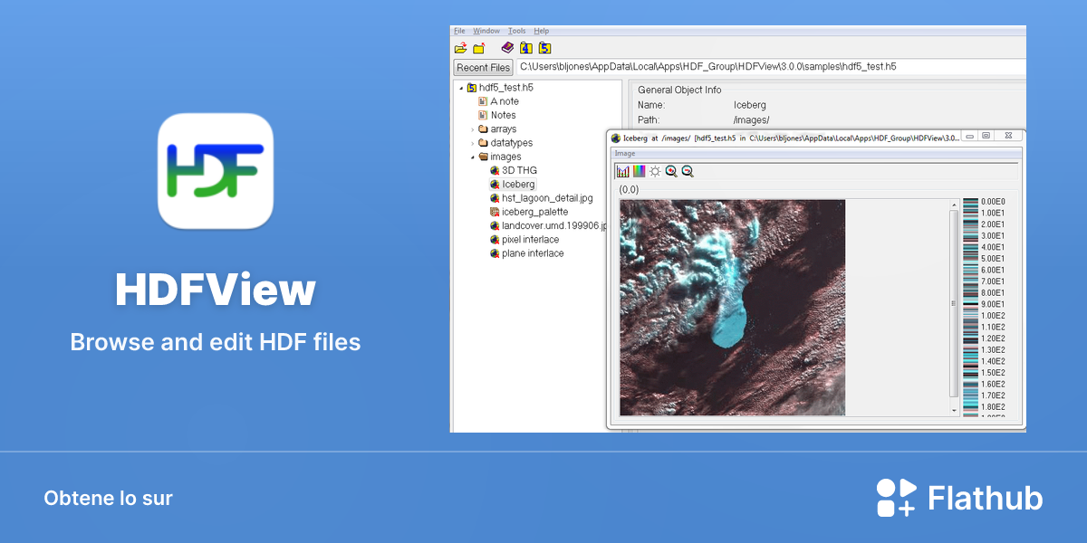Select pixel interlace in the tree
This screenshot has height=543, width=1087.
[x=532, y=240]
